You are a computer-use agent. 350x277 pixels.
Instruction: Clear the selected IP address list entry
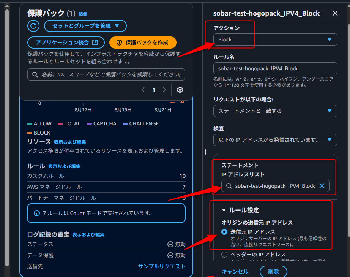pos(322,186)
